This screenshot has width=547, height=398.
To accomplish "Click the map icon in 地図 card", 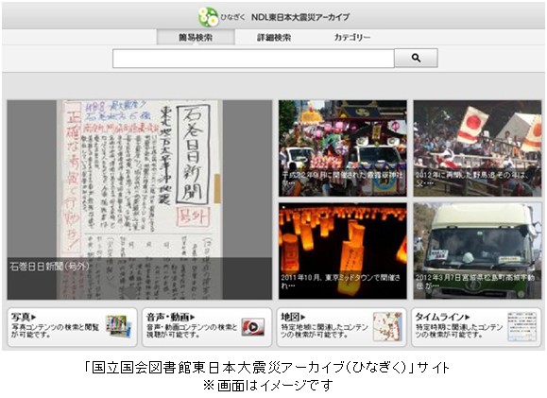I will 387,327.
